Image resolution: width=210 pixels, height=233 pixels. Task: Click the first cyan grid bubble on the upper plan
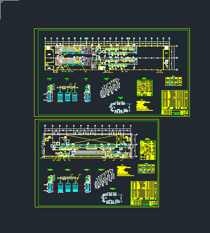pyautogui.click(x=45, y=38)
